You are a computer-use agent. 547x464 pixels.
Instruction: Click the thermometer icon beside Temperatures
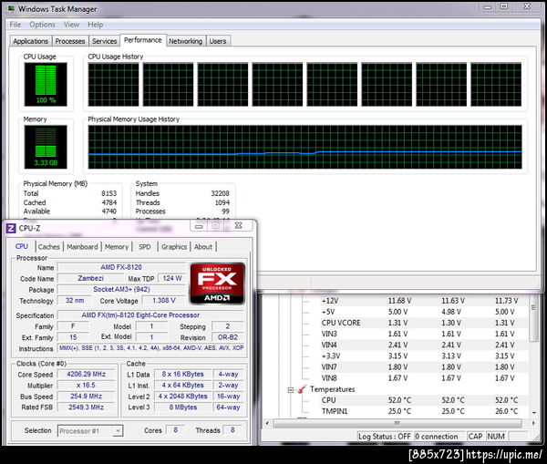(x=301, y=389)
